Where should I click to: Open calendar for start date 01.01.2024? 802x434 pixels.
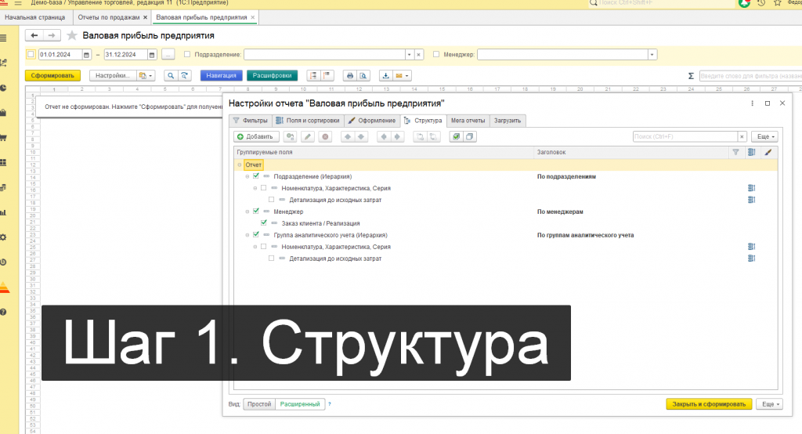tap(86, 55)
